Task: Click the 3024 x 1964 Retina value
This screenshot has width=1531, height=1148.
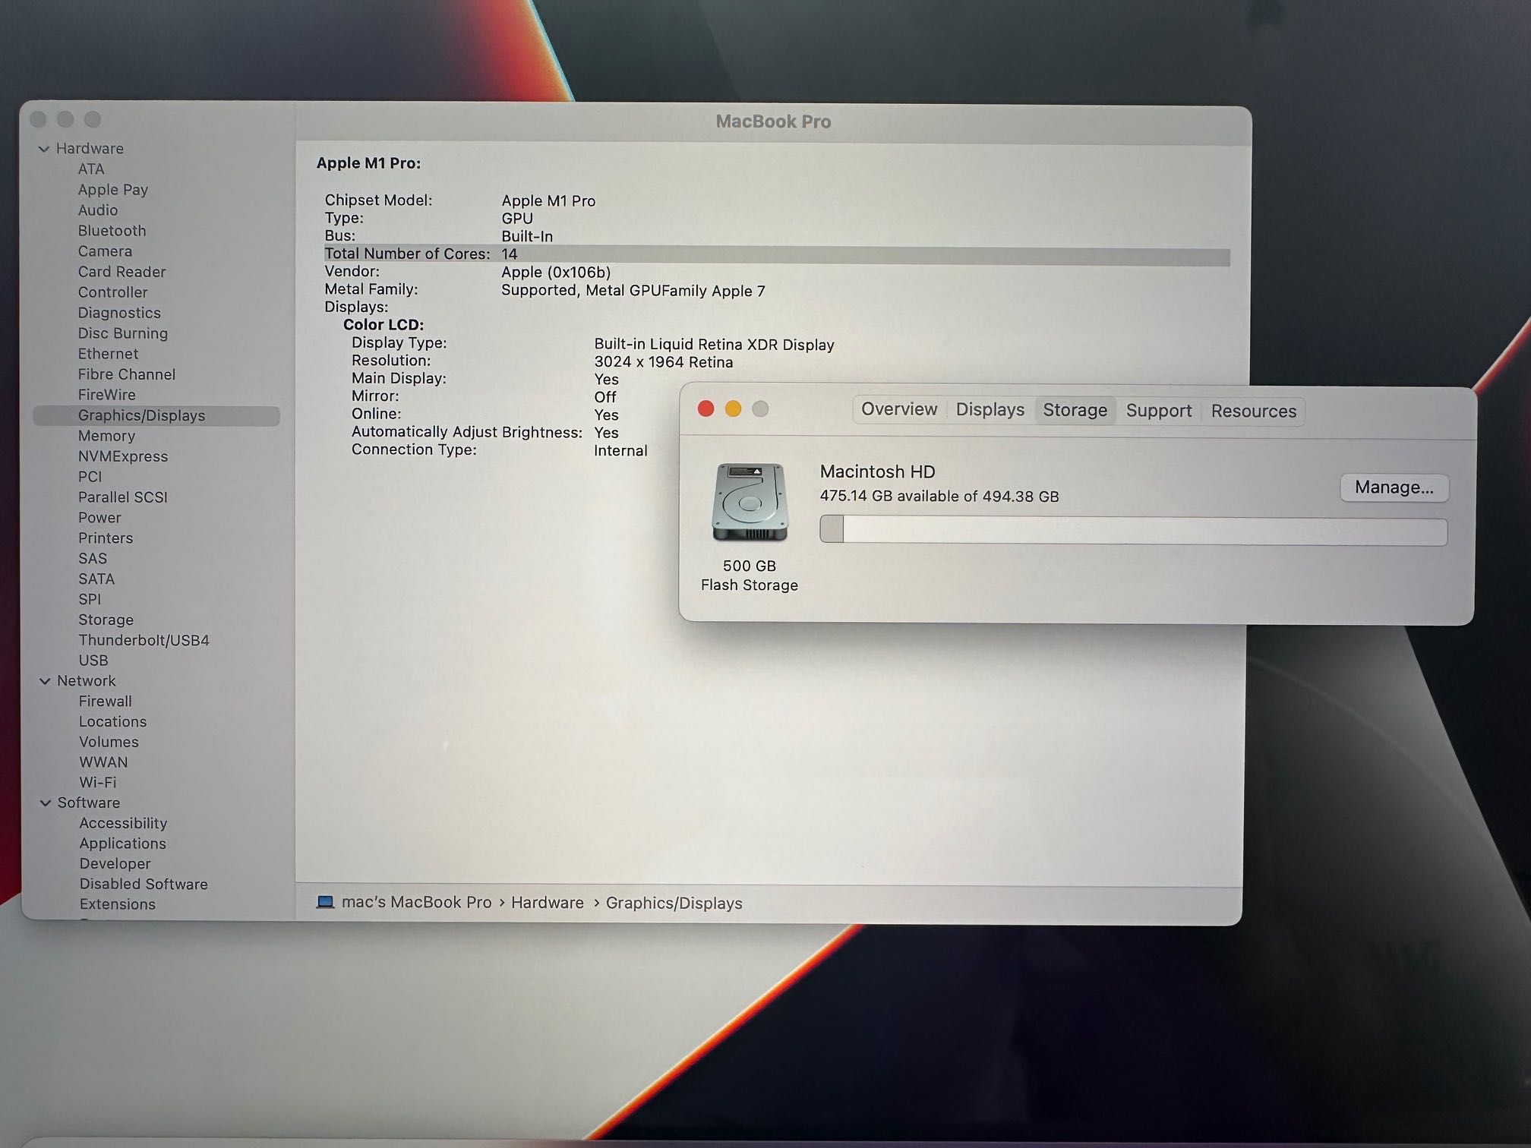Action: [664, 362]
